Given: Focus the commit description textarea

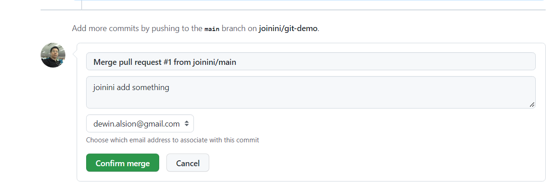Looking at the screenshot, I should coord(311,92).
